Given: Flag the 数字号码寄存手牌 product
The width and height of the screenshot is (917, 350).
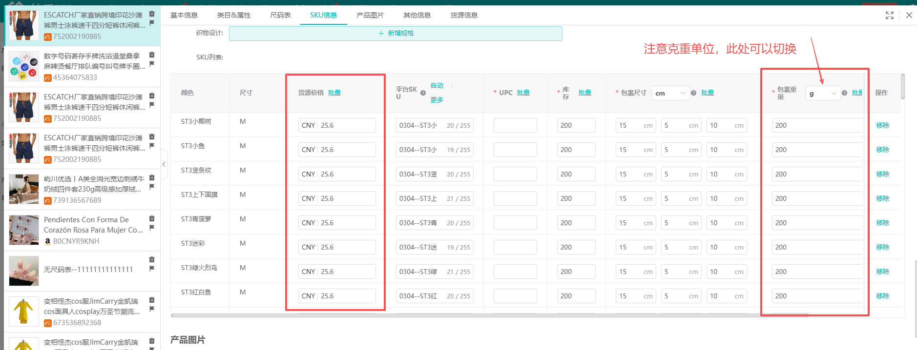Looking at the screenshot, I should tap(152, 64).
